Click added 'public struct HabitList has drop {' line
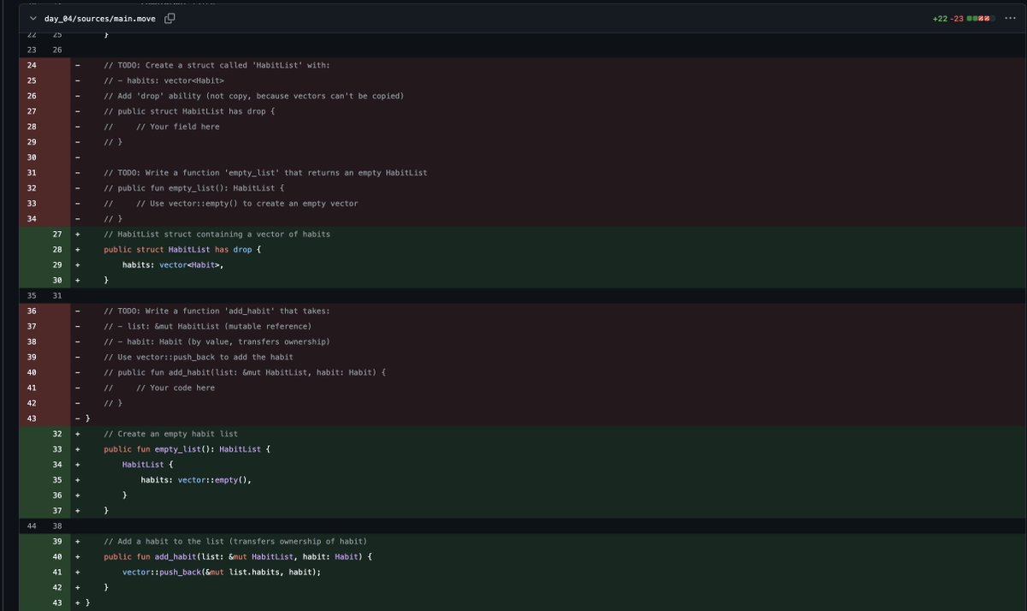 coord(182,250)
